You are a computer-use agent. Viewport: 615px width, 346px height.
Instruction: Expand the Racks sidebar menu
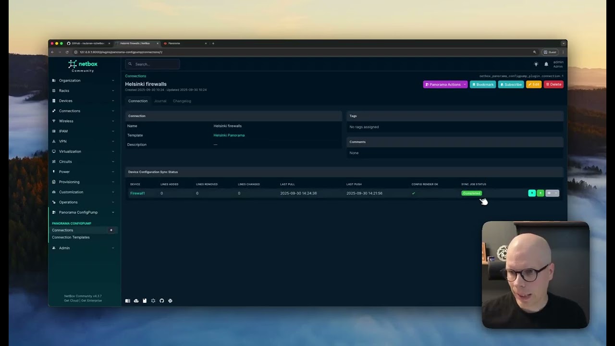point(84,91)
